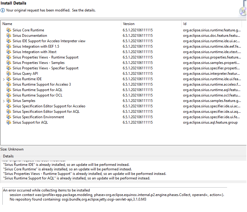
Task: Click icon beside Sirius Integration with Xtext
Action: point(9,52)
